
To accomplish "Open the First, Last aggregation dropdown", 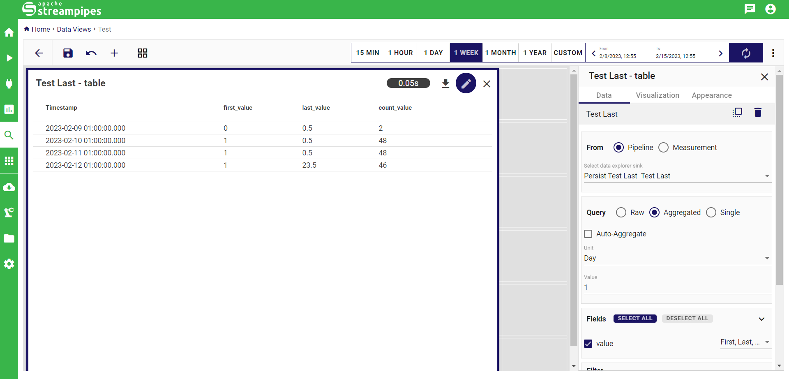I will pos(745,342).
